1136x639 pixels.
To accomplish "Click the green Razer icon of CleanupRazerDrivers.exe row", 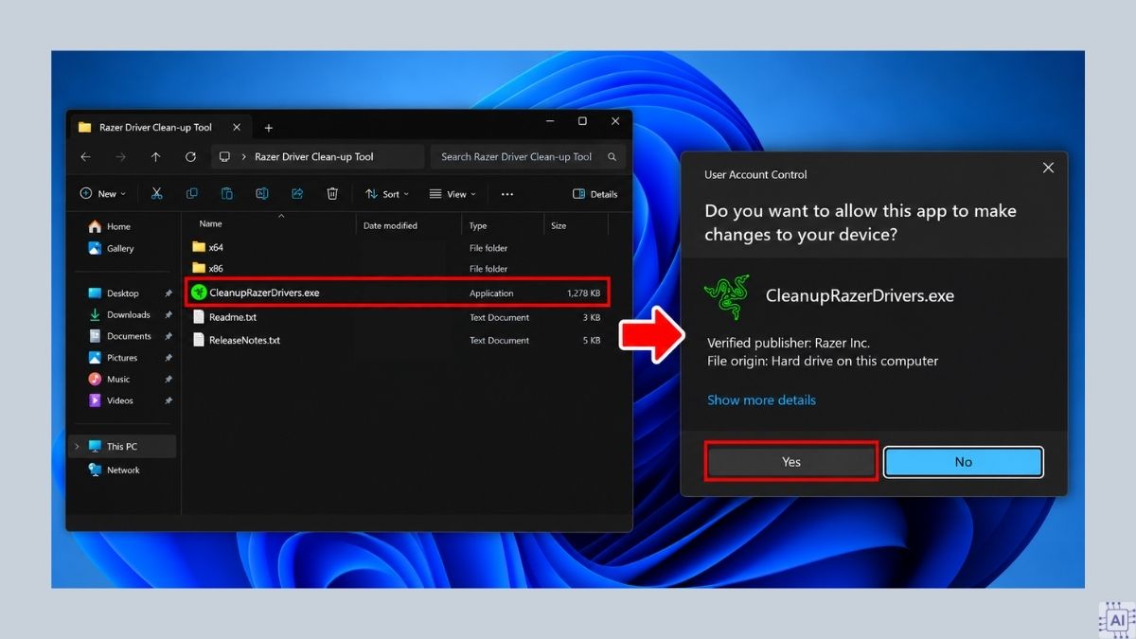I will (199, 293).
